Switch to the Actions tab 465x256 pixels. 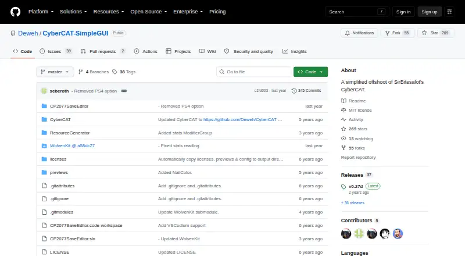[x=146, y=51]
